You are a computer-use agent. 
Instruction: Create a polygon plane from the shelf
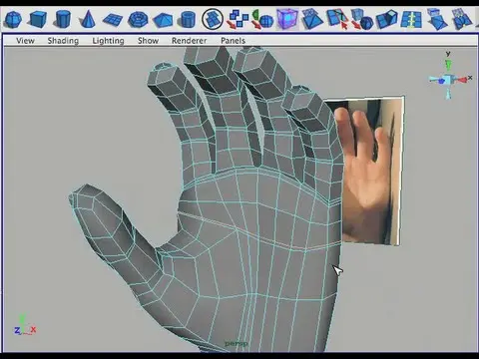click(113, 20)
